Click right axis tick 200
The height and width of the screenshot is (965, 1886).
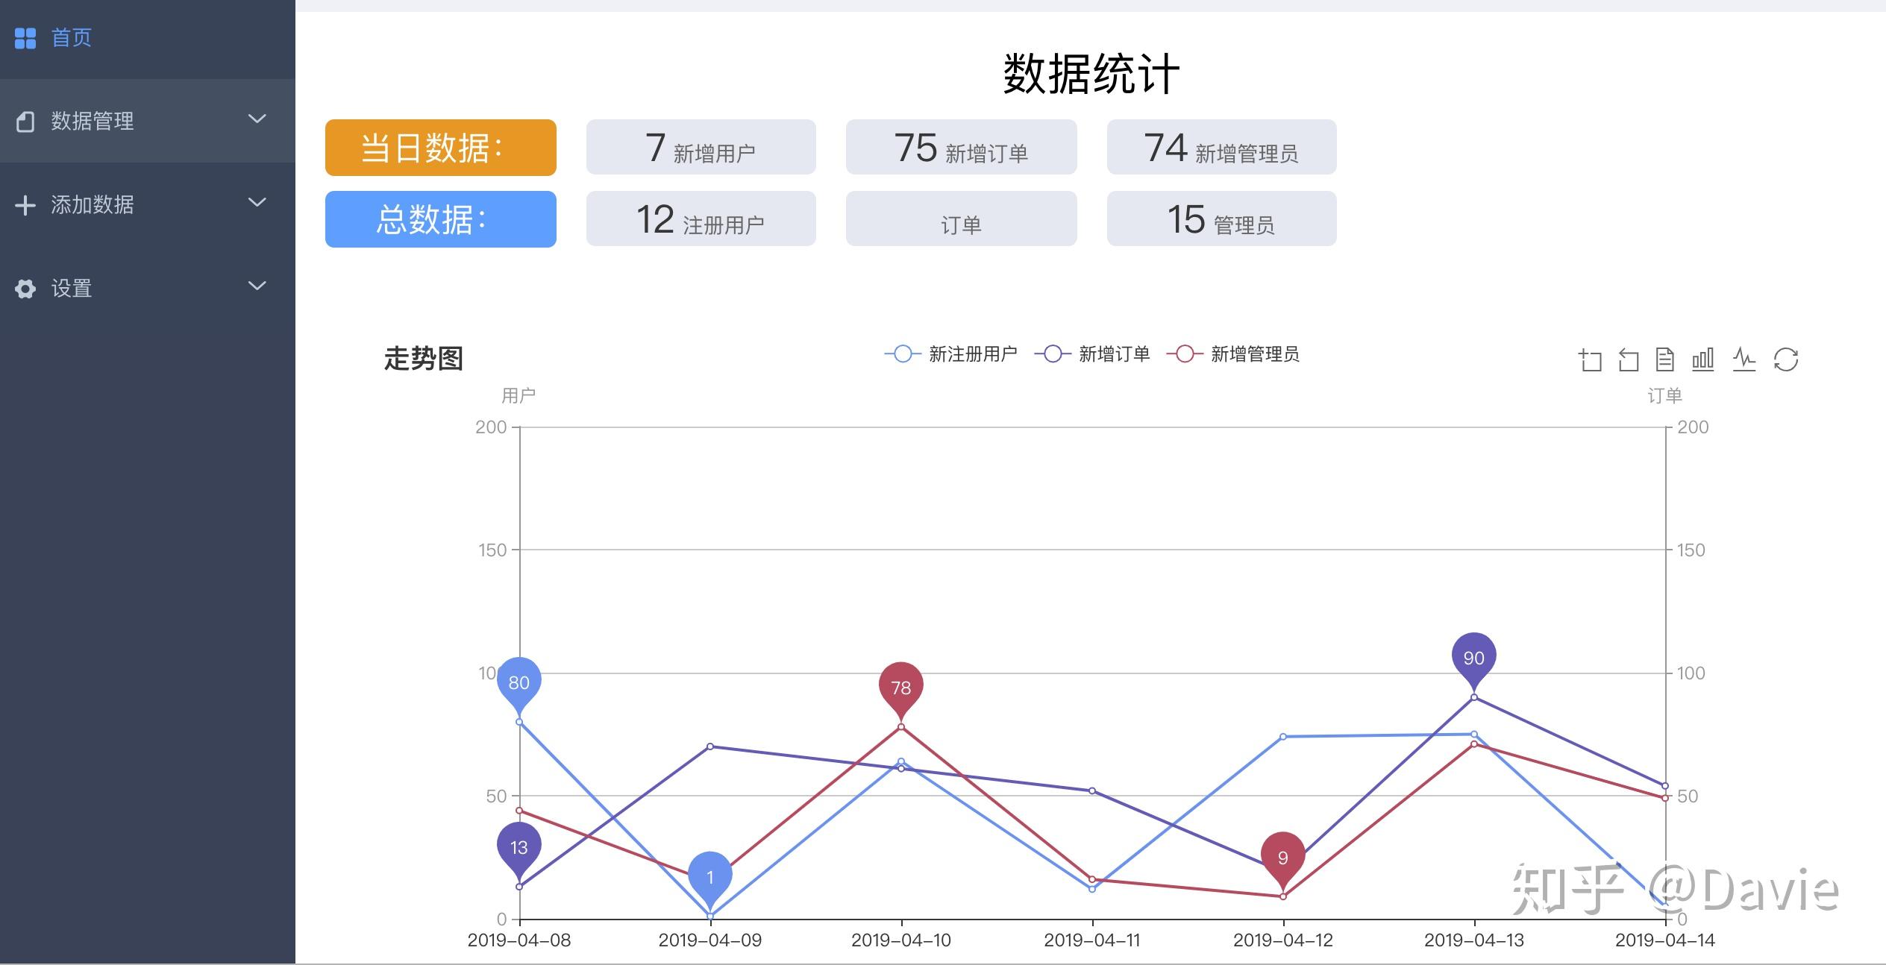pos(1693,427)
